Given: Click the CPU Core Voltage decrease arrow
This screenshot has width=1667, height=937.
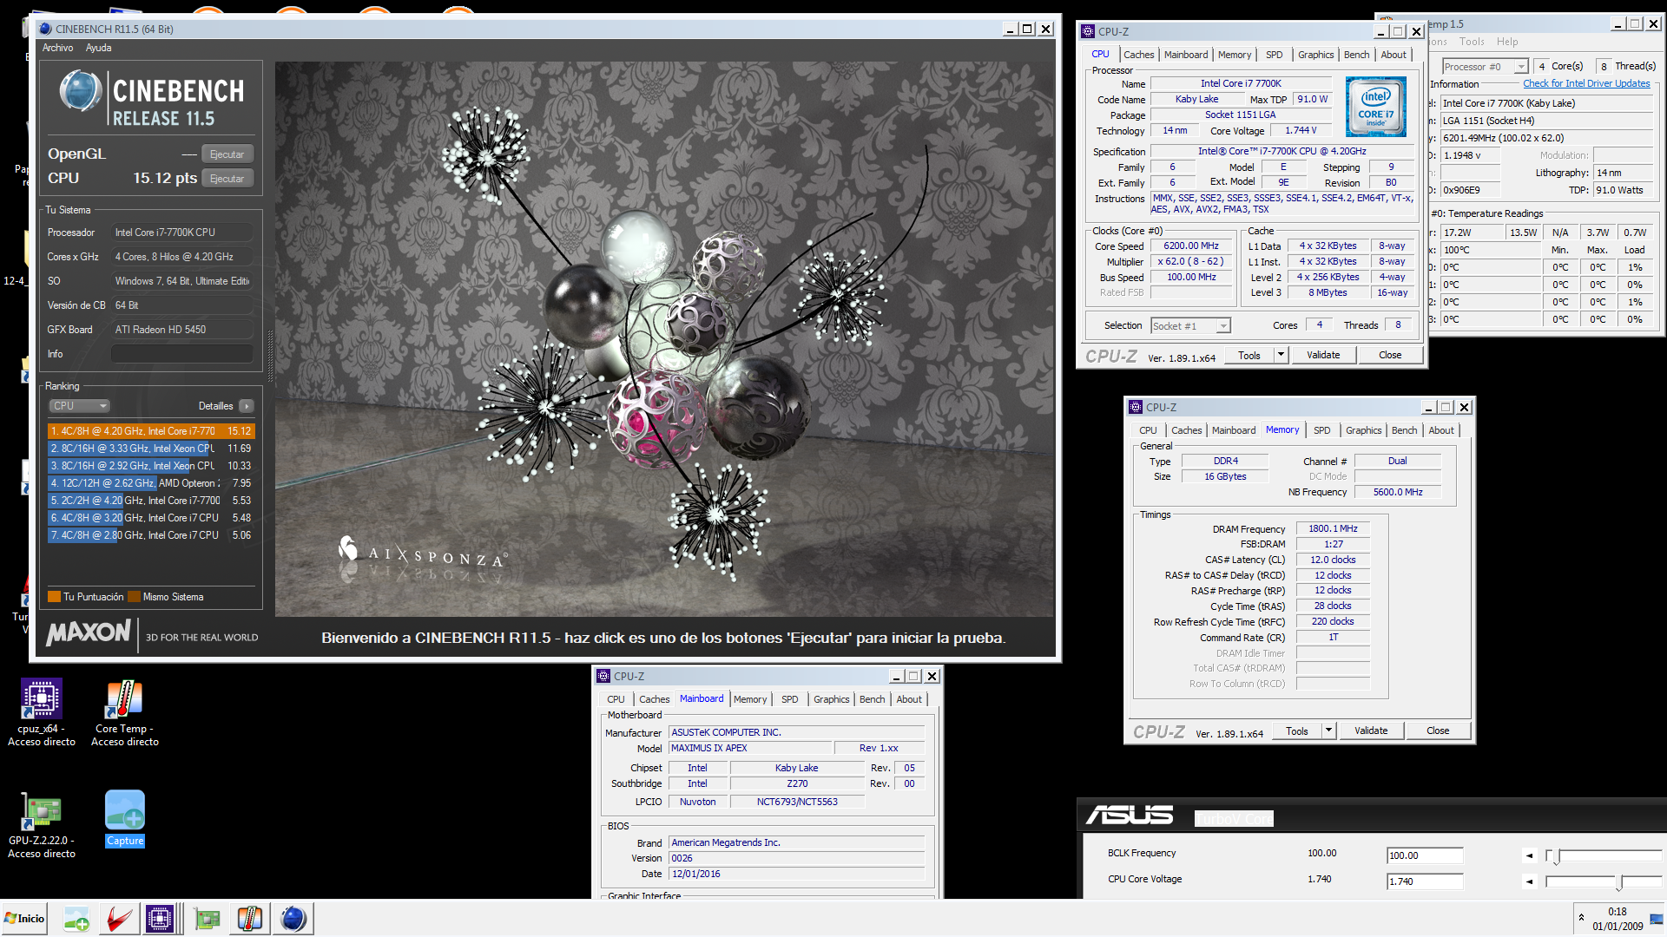Looking at the screenshot, I should coord(1529,881).
